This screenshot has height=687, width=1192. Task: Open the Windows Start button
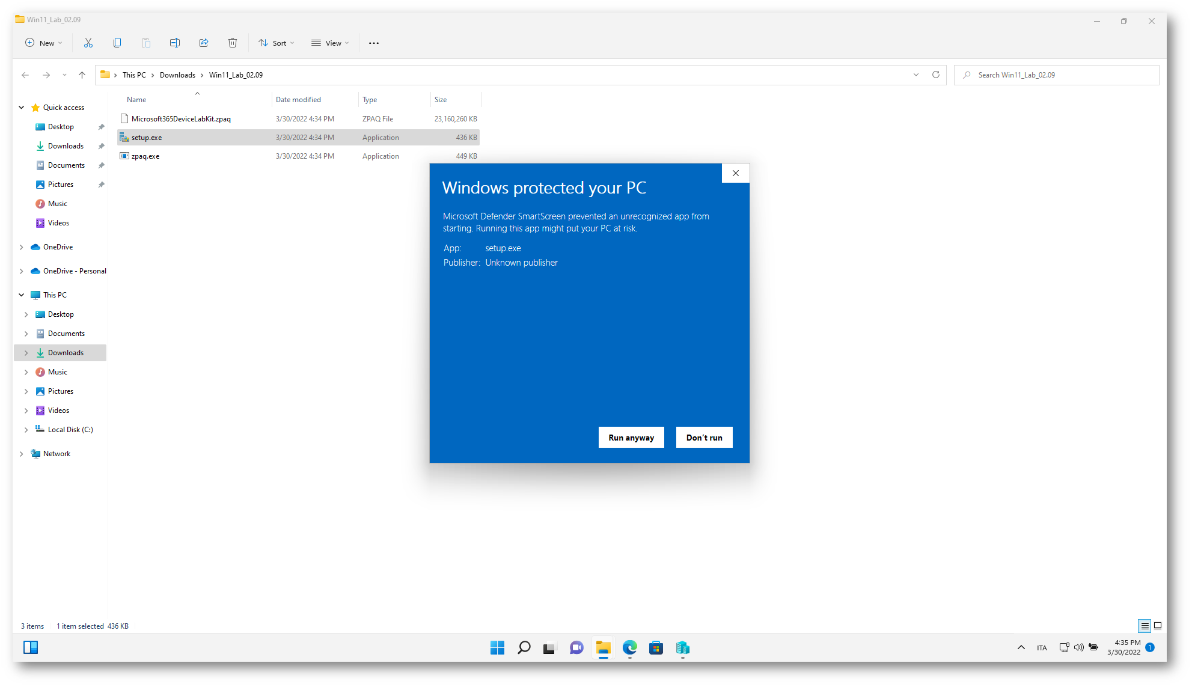[x=498, y=648]
